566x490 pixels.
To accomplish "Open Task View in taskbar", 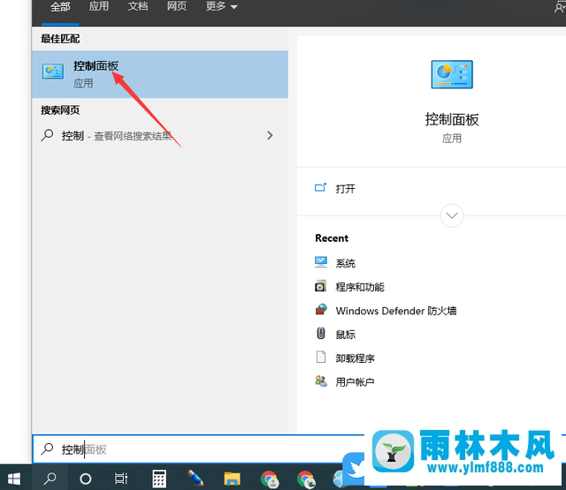I will pyautogui.click(x=121, y=479).
